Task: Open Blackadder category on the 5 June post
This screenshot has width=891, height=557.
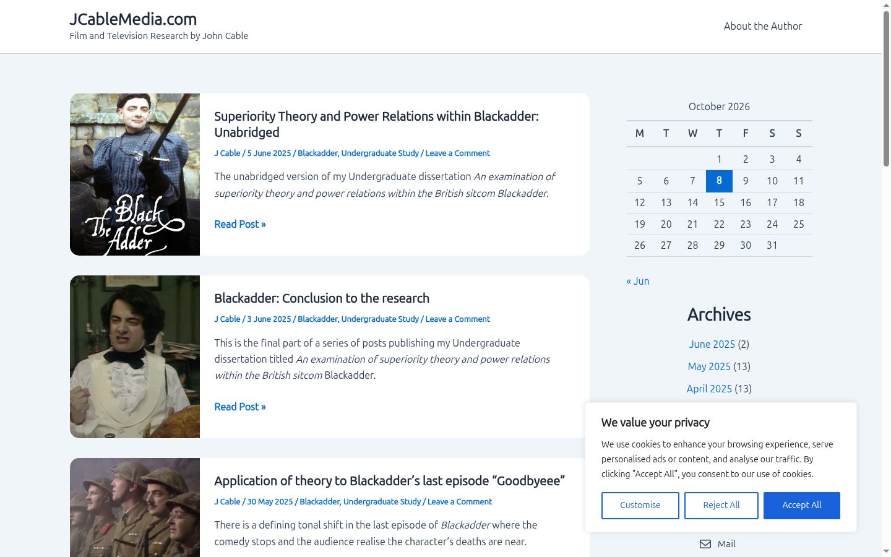Action: pyautogui.click(x=317, y=153)
